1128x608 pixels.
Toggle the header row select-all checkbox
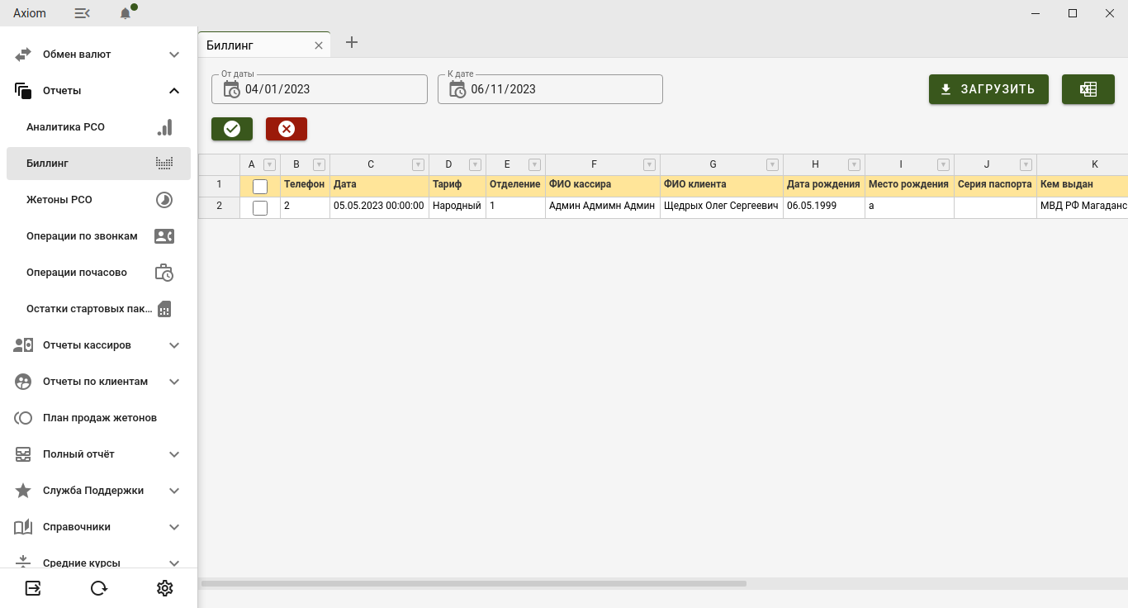pyautogui.click(x=260, y=187)
